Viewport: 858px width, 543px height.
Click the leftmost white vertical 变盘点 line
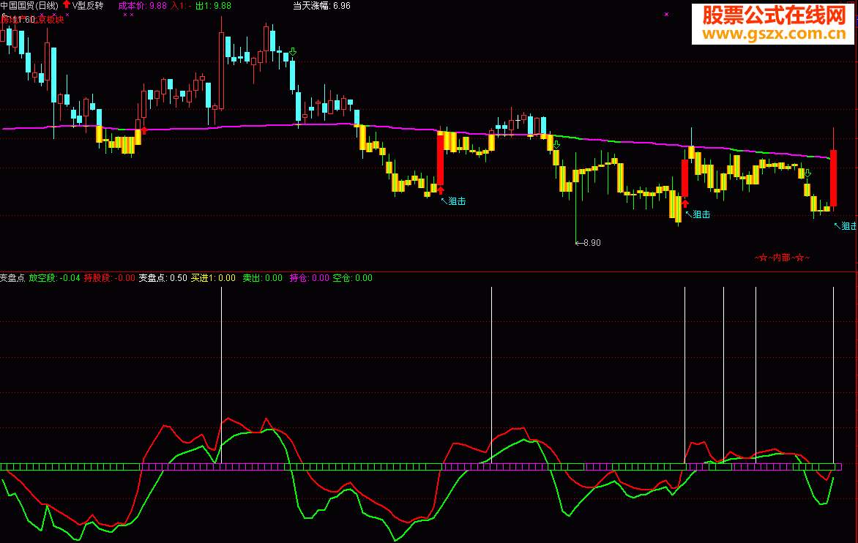coord(222,375)
